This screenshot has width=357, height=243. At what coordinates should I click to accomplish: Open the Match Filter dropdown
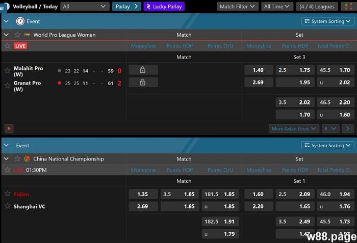[238, 7]
